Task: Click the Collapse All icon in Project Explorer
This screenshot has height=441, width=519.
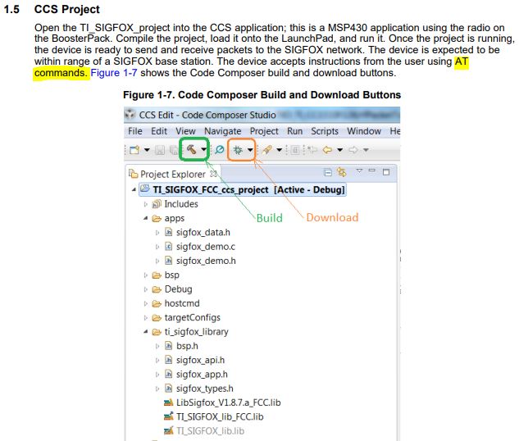Action: click(328, 172)
